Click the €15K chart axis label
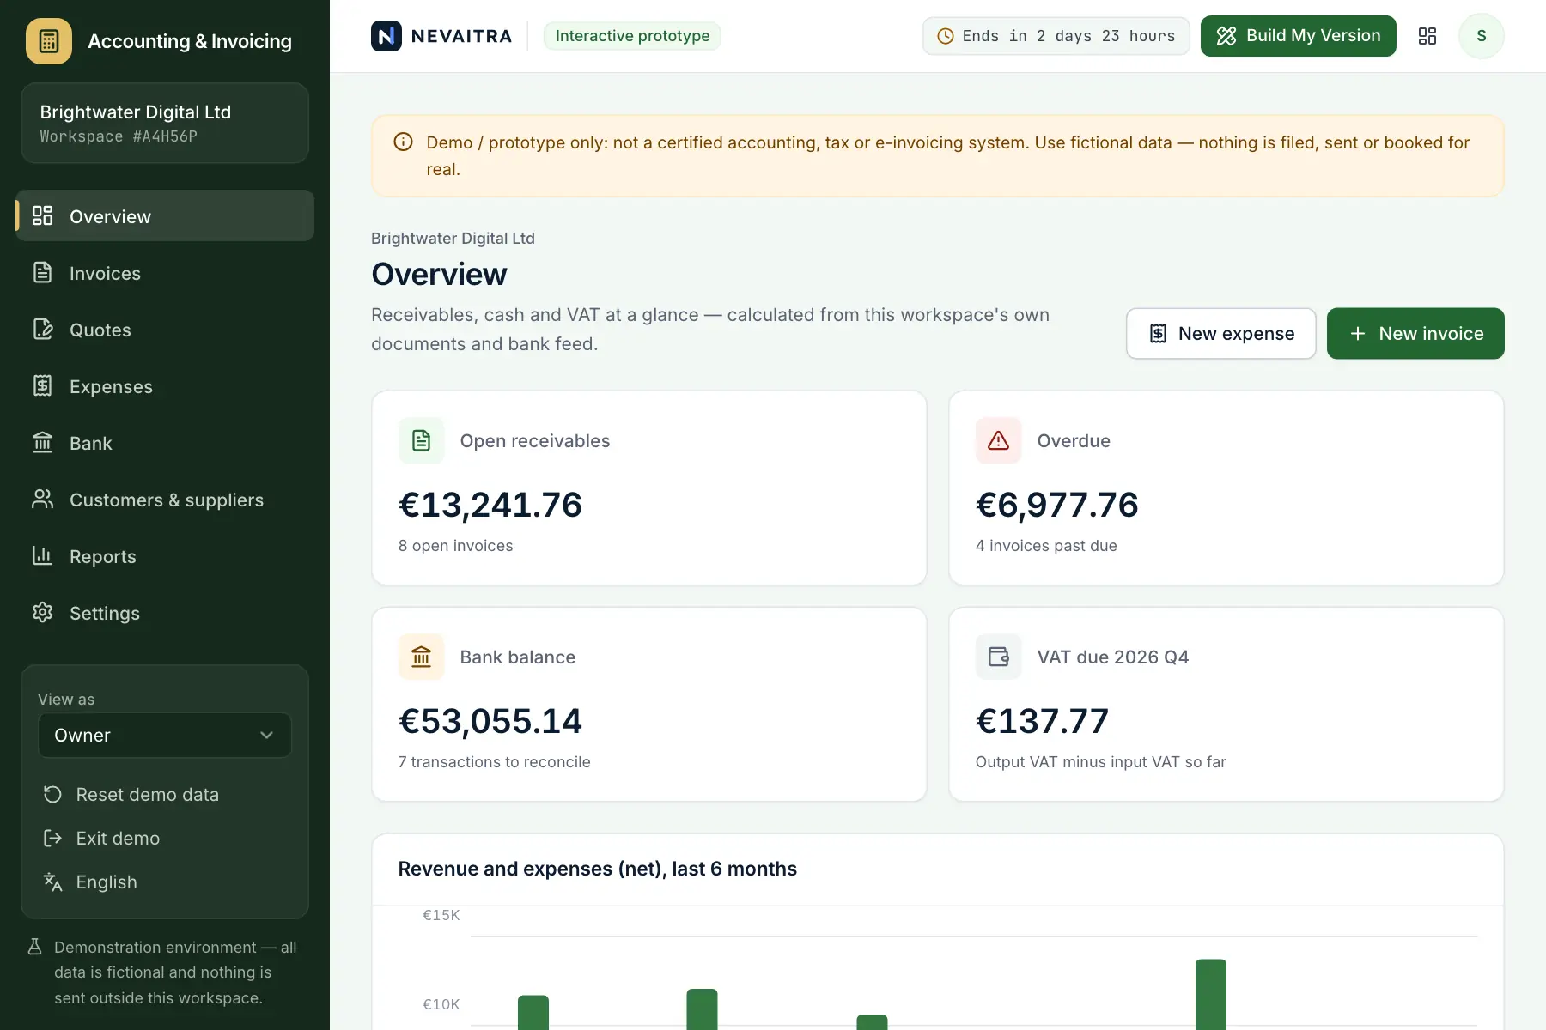 coord(441,915)
